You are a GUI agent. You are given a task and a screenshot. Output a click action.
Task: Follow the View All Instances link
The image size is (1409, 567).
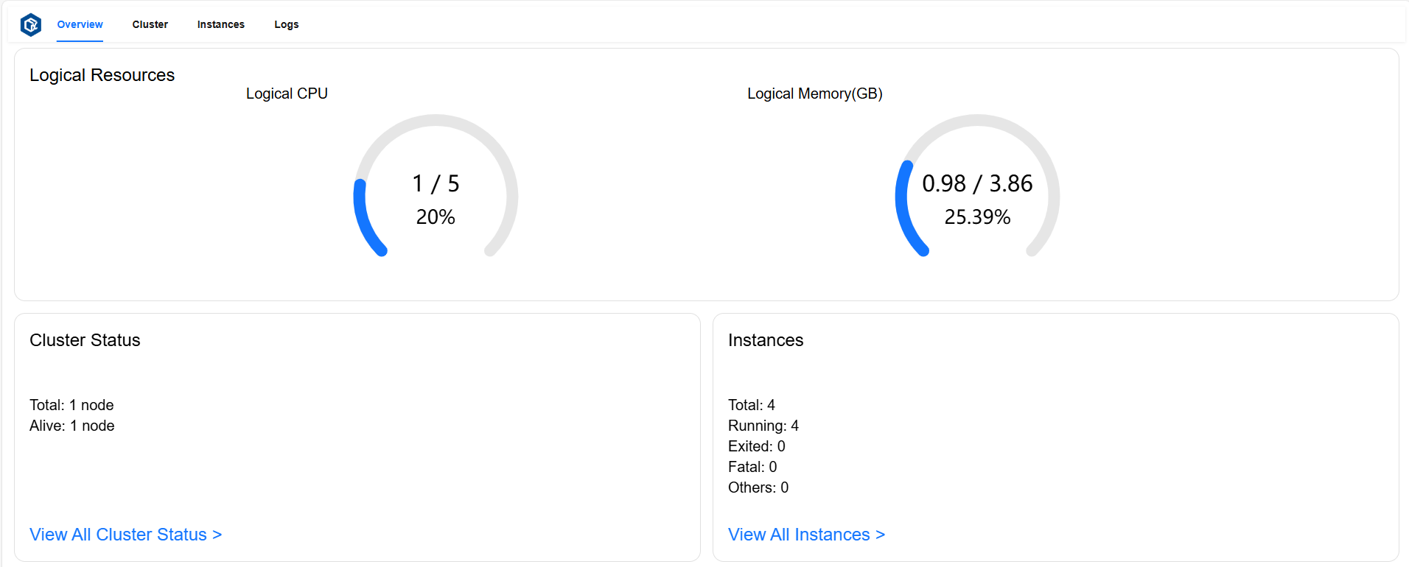(806, 535)
